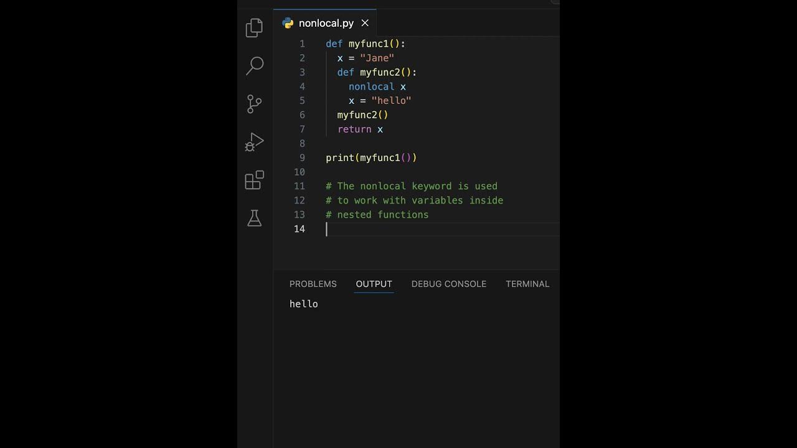This screenshot has height=448, width=797.
Task: Open the Extensions view icon
Action: point(254,180)
